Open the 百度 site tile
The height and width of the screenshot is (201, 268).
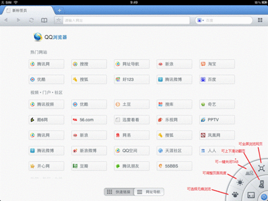point(217,79)
